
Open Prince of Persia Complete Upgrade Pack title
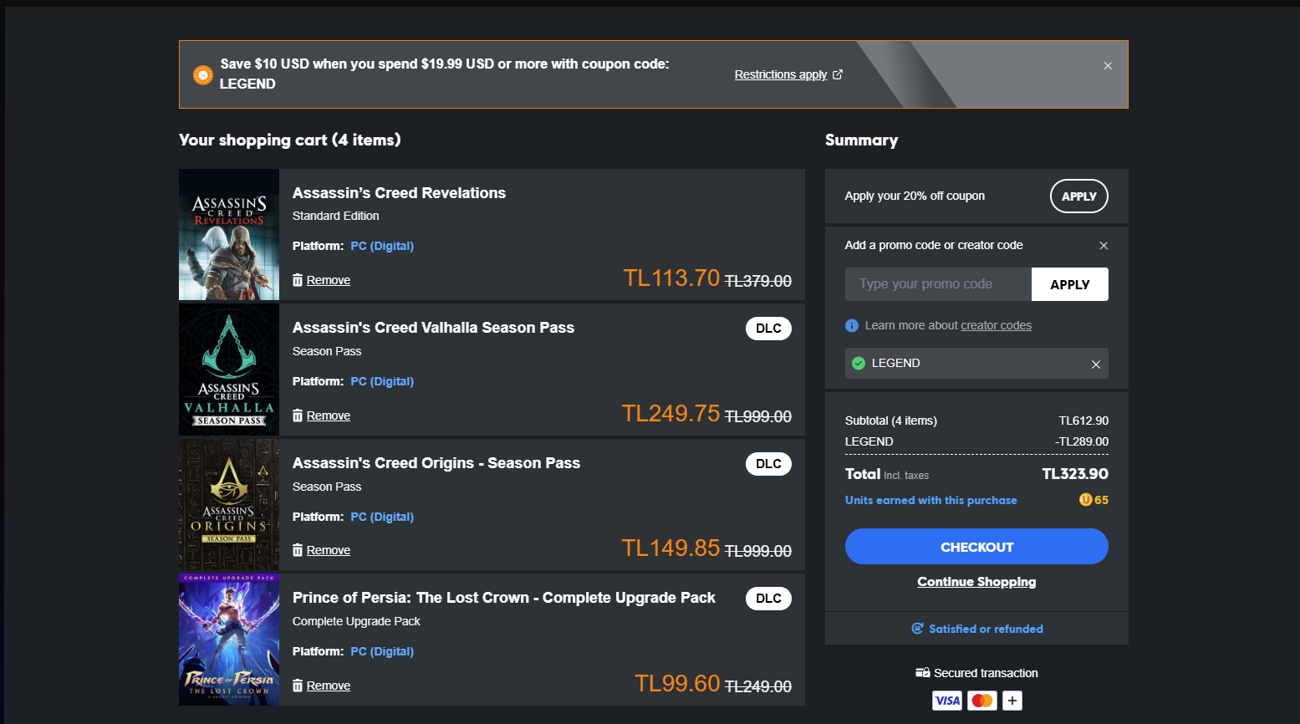click(504, 598)
